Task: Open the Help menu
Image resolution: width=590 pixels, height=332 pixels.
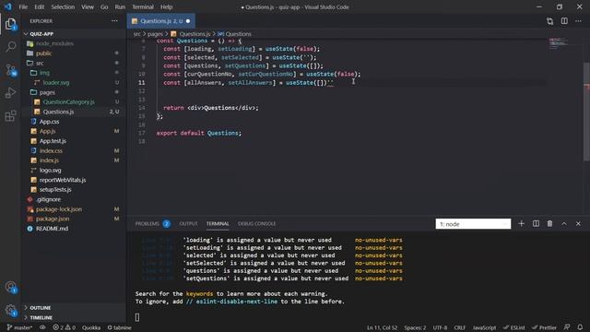Action: point(166,6)
